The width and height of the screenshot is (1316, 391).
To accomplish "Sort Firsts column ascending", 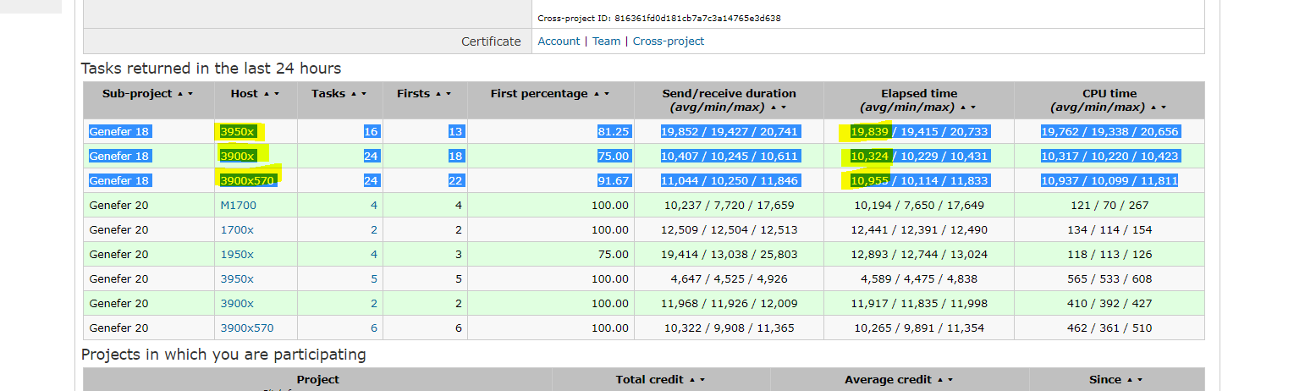I will tap(438, 94).
